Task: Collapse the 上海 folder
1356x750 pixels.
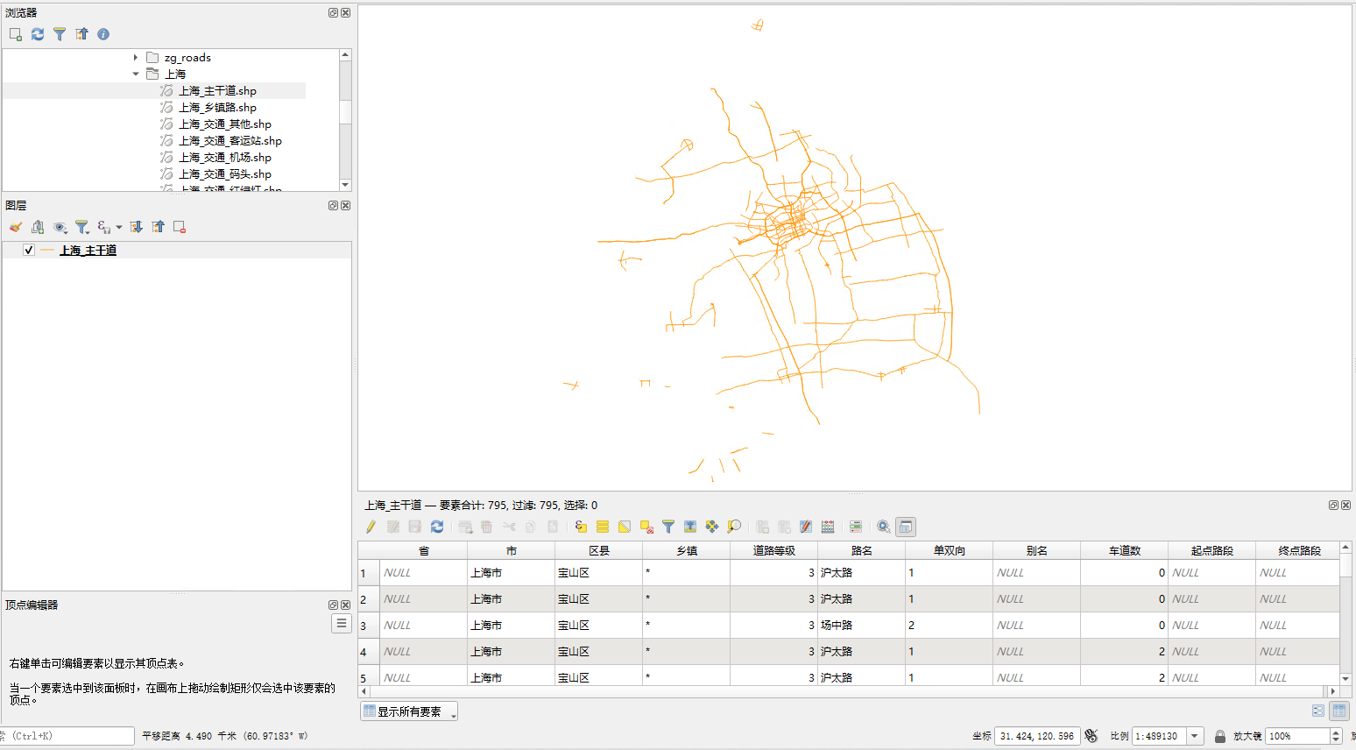Action: point(136,74)
